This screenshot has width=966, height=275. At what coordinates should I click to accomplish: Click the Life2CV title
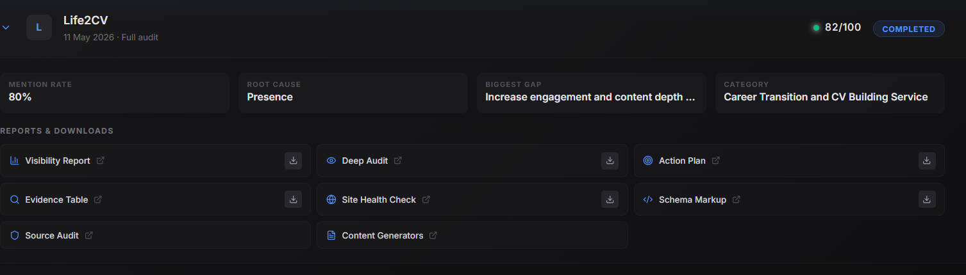click(86, 20)
